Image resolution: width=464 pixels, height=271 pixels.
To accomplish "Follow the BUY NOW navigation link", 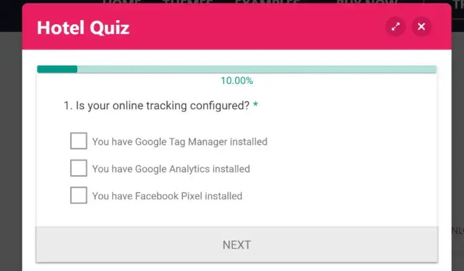I will [367, 2].
